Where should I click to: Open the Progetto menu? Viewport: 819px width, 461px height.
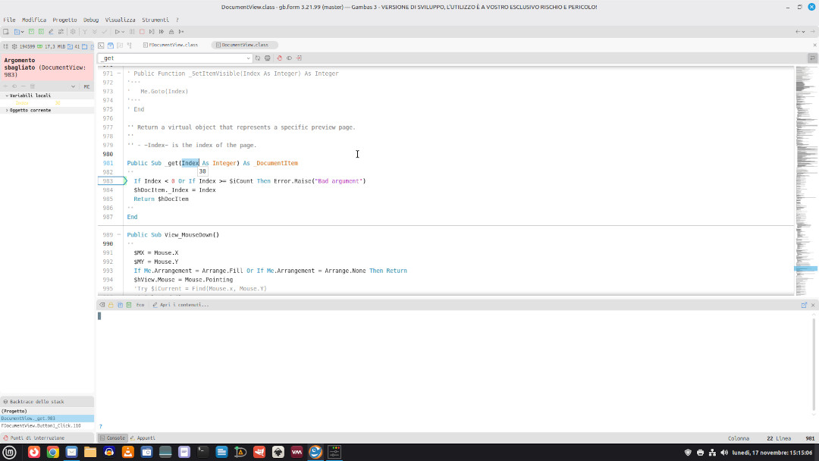tap(64, 20)
